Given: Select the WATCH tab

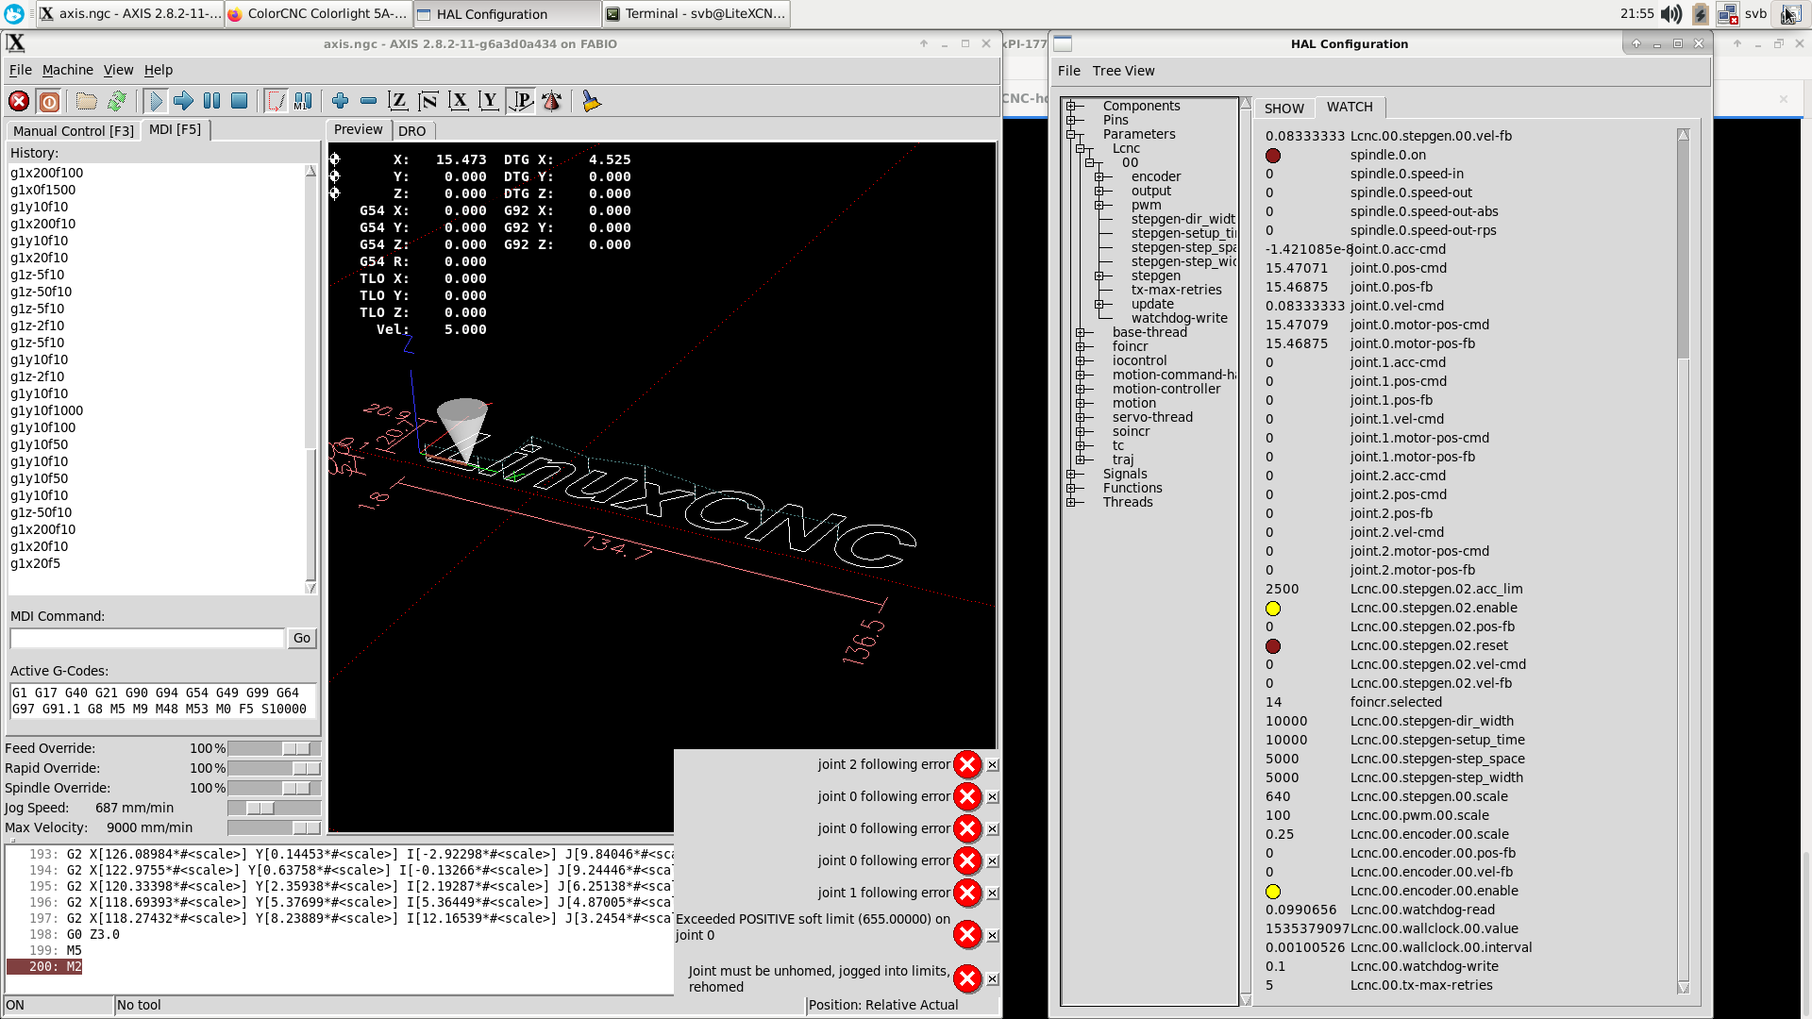Looking at the screenshot, I should point(1350,107).
